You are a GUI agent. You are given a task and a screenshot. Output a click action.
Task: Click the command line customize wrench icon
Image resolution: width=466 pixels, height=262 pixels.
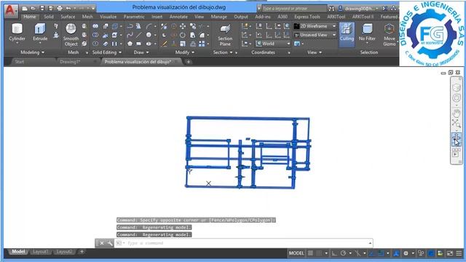tap(110, 243)
